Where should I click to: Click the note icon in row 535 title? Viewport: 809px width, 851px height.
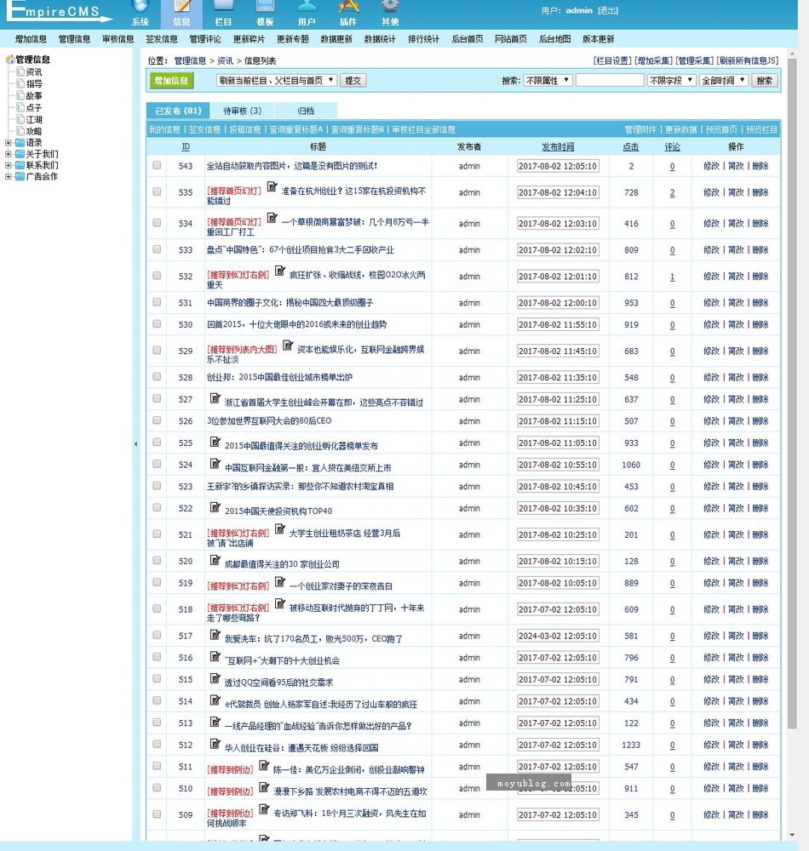click(x=272, y=188)
